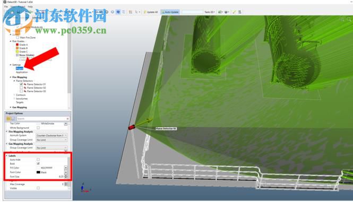The image size is (353, 202).
Task: Expand the Isovolumes tree node
Action: click(14, 99)
